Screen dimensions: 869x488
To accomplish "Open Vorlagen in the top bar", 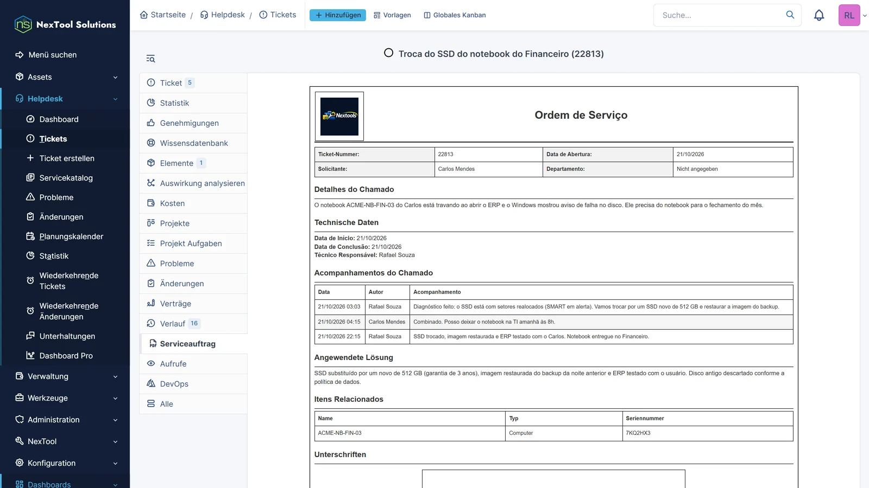I will click(392, 15).
